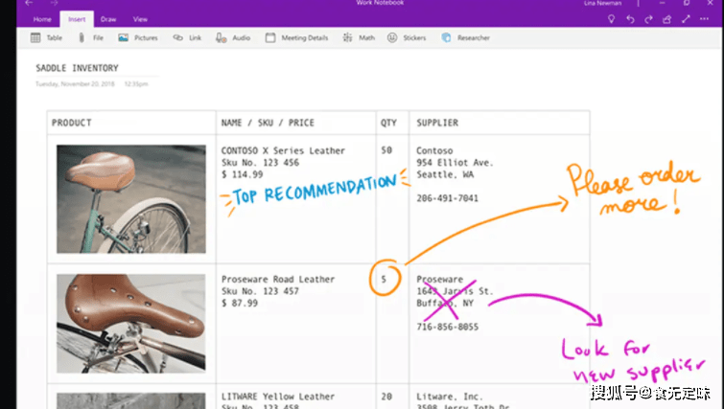Click the PRODUCT column header
724x409 pixels.
click(72, 123)
